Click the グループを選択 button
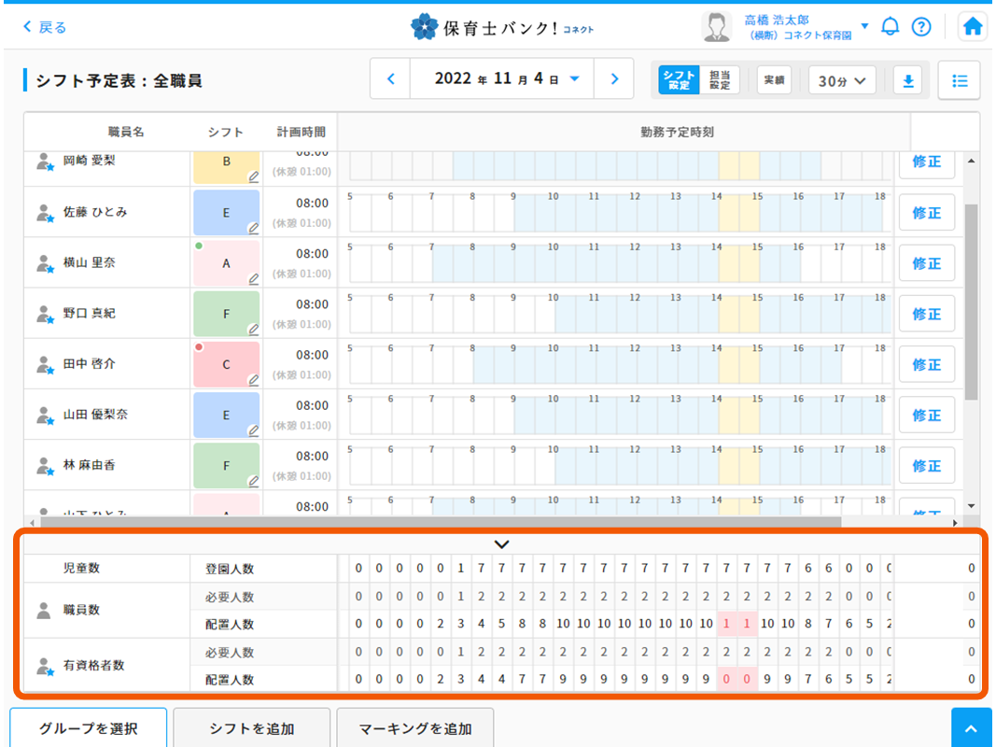The height and width of the screenshot is (747, 996). click(x=88, y=727)
